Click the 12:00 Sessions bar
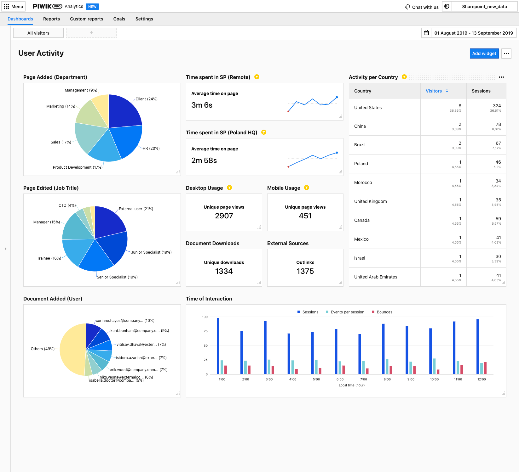Screen dimensions: 519x472 point(478,346)
